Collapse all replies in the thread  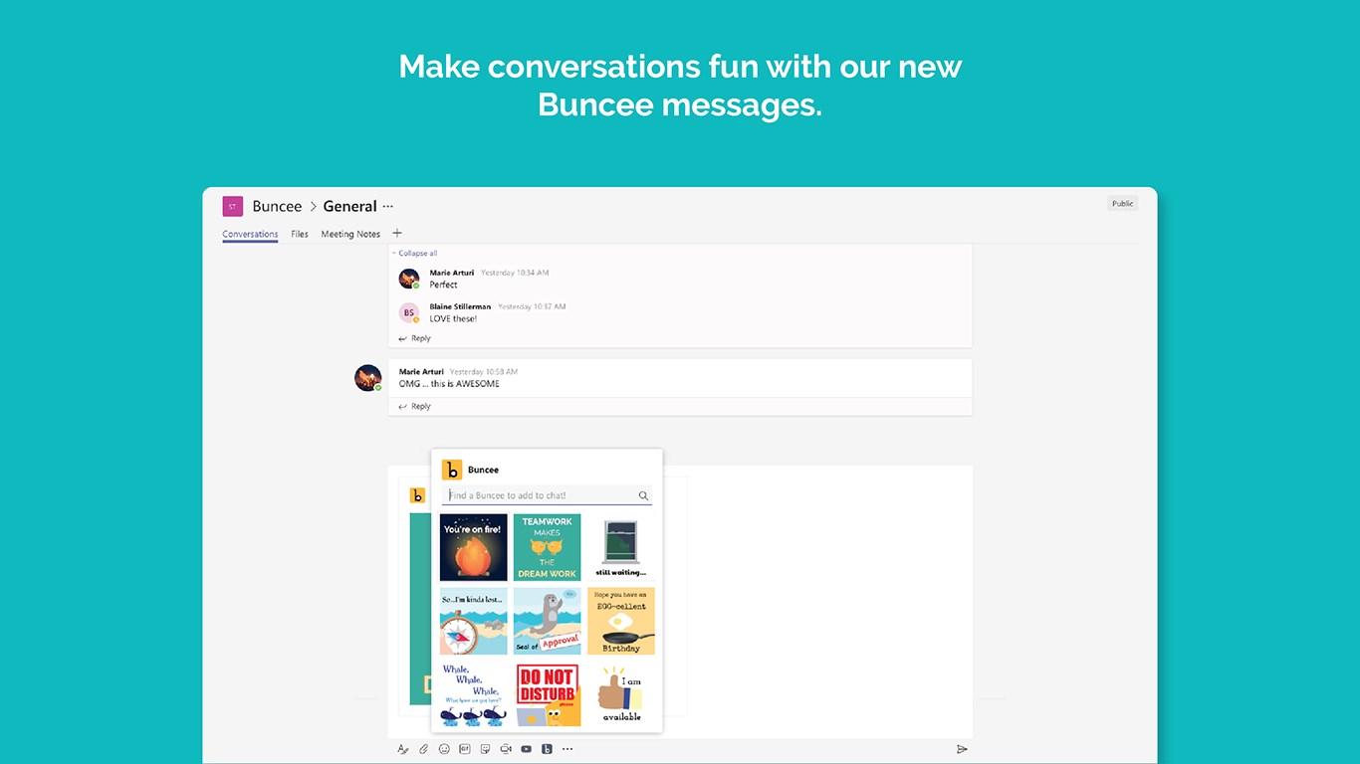pyautogui.click(x=414, y=254)
